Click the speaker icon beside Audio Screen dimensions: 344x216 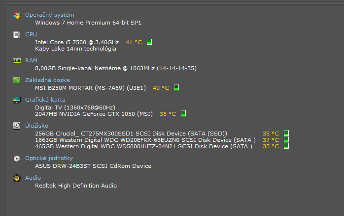click(17, 178)
